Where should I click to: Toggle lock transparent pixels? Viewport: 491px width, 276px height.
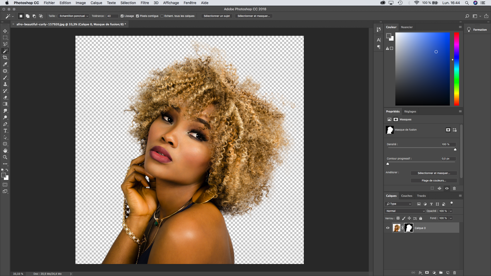point(398,218)
